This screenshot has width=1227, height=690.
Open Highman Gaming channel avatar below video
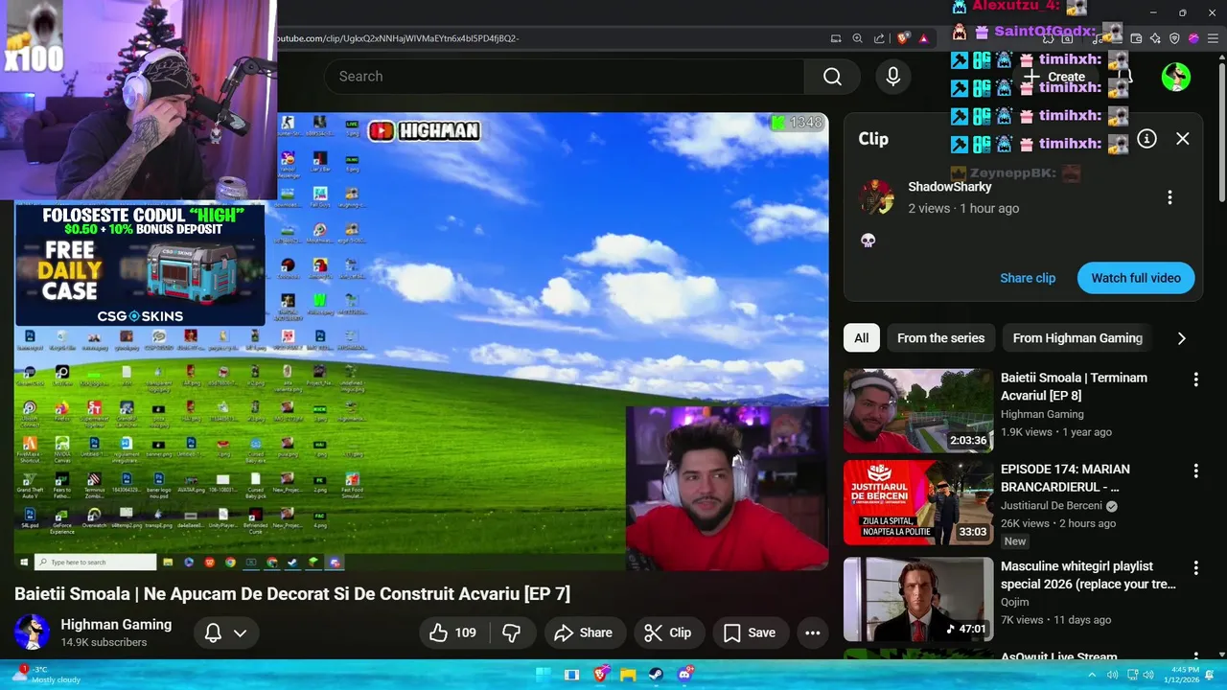click(x=32, y=632)
